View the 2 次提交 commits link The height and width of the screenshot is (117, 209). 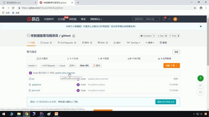[x=42, y=58]
